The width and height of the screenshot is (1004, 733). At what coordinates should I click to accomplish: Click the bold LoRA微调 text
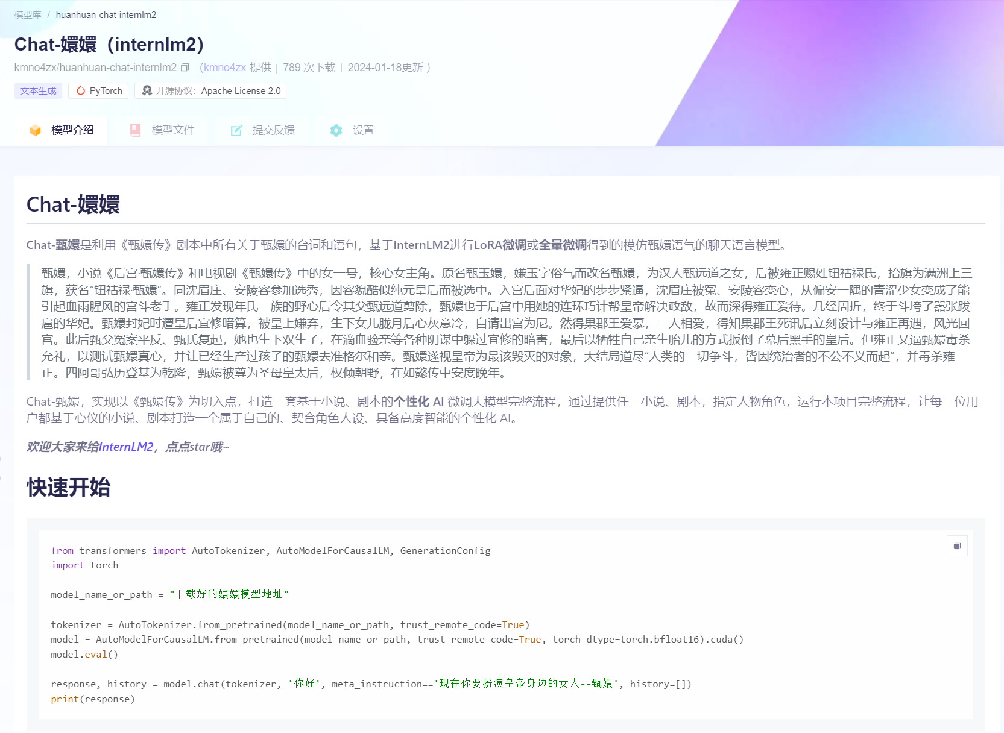tap(500, 245)
